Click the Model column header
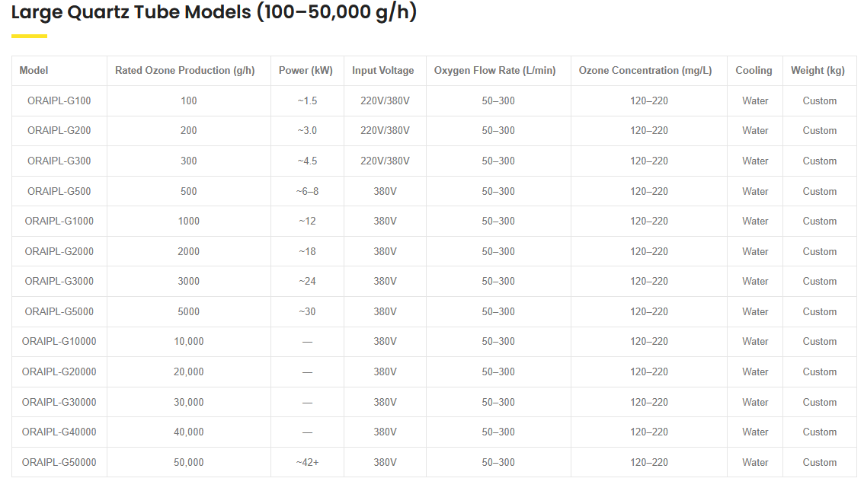 click(x=34, y=71)
